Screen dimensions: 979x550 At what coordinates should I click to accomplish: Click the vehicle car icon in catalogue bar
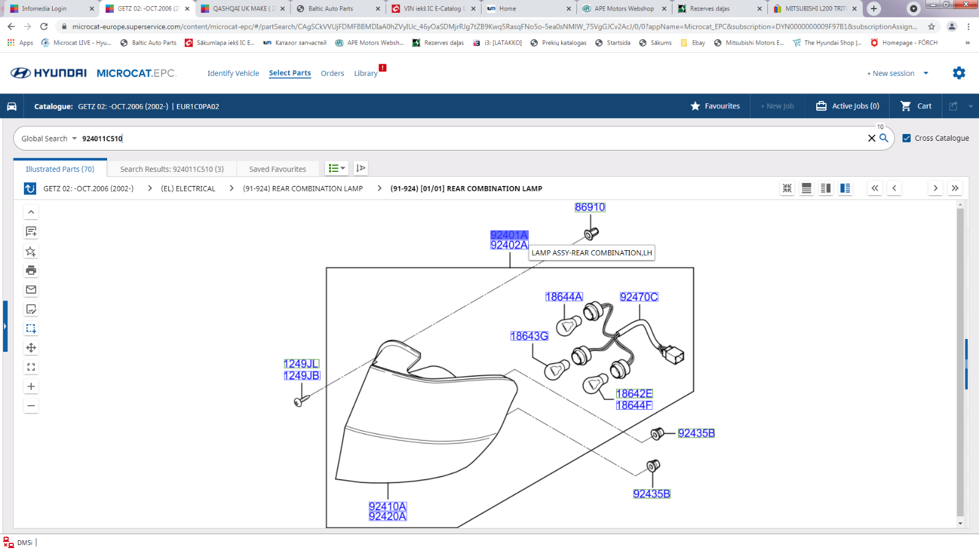tap(12, 106)
